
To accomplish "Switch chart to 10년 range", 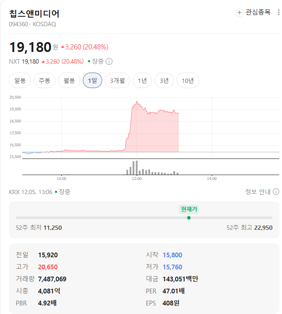I will pos(188,80).
